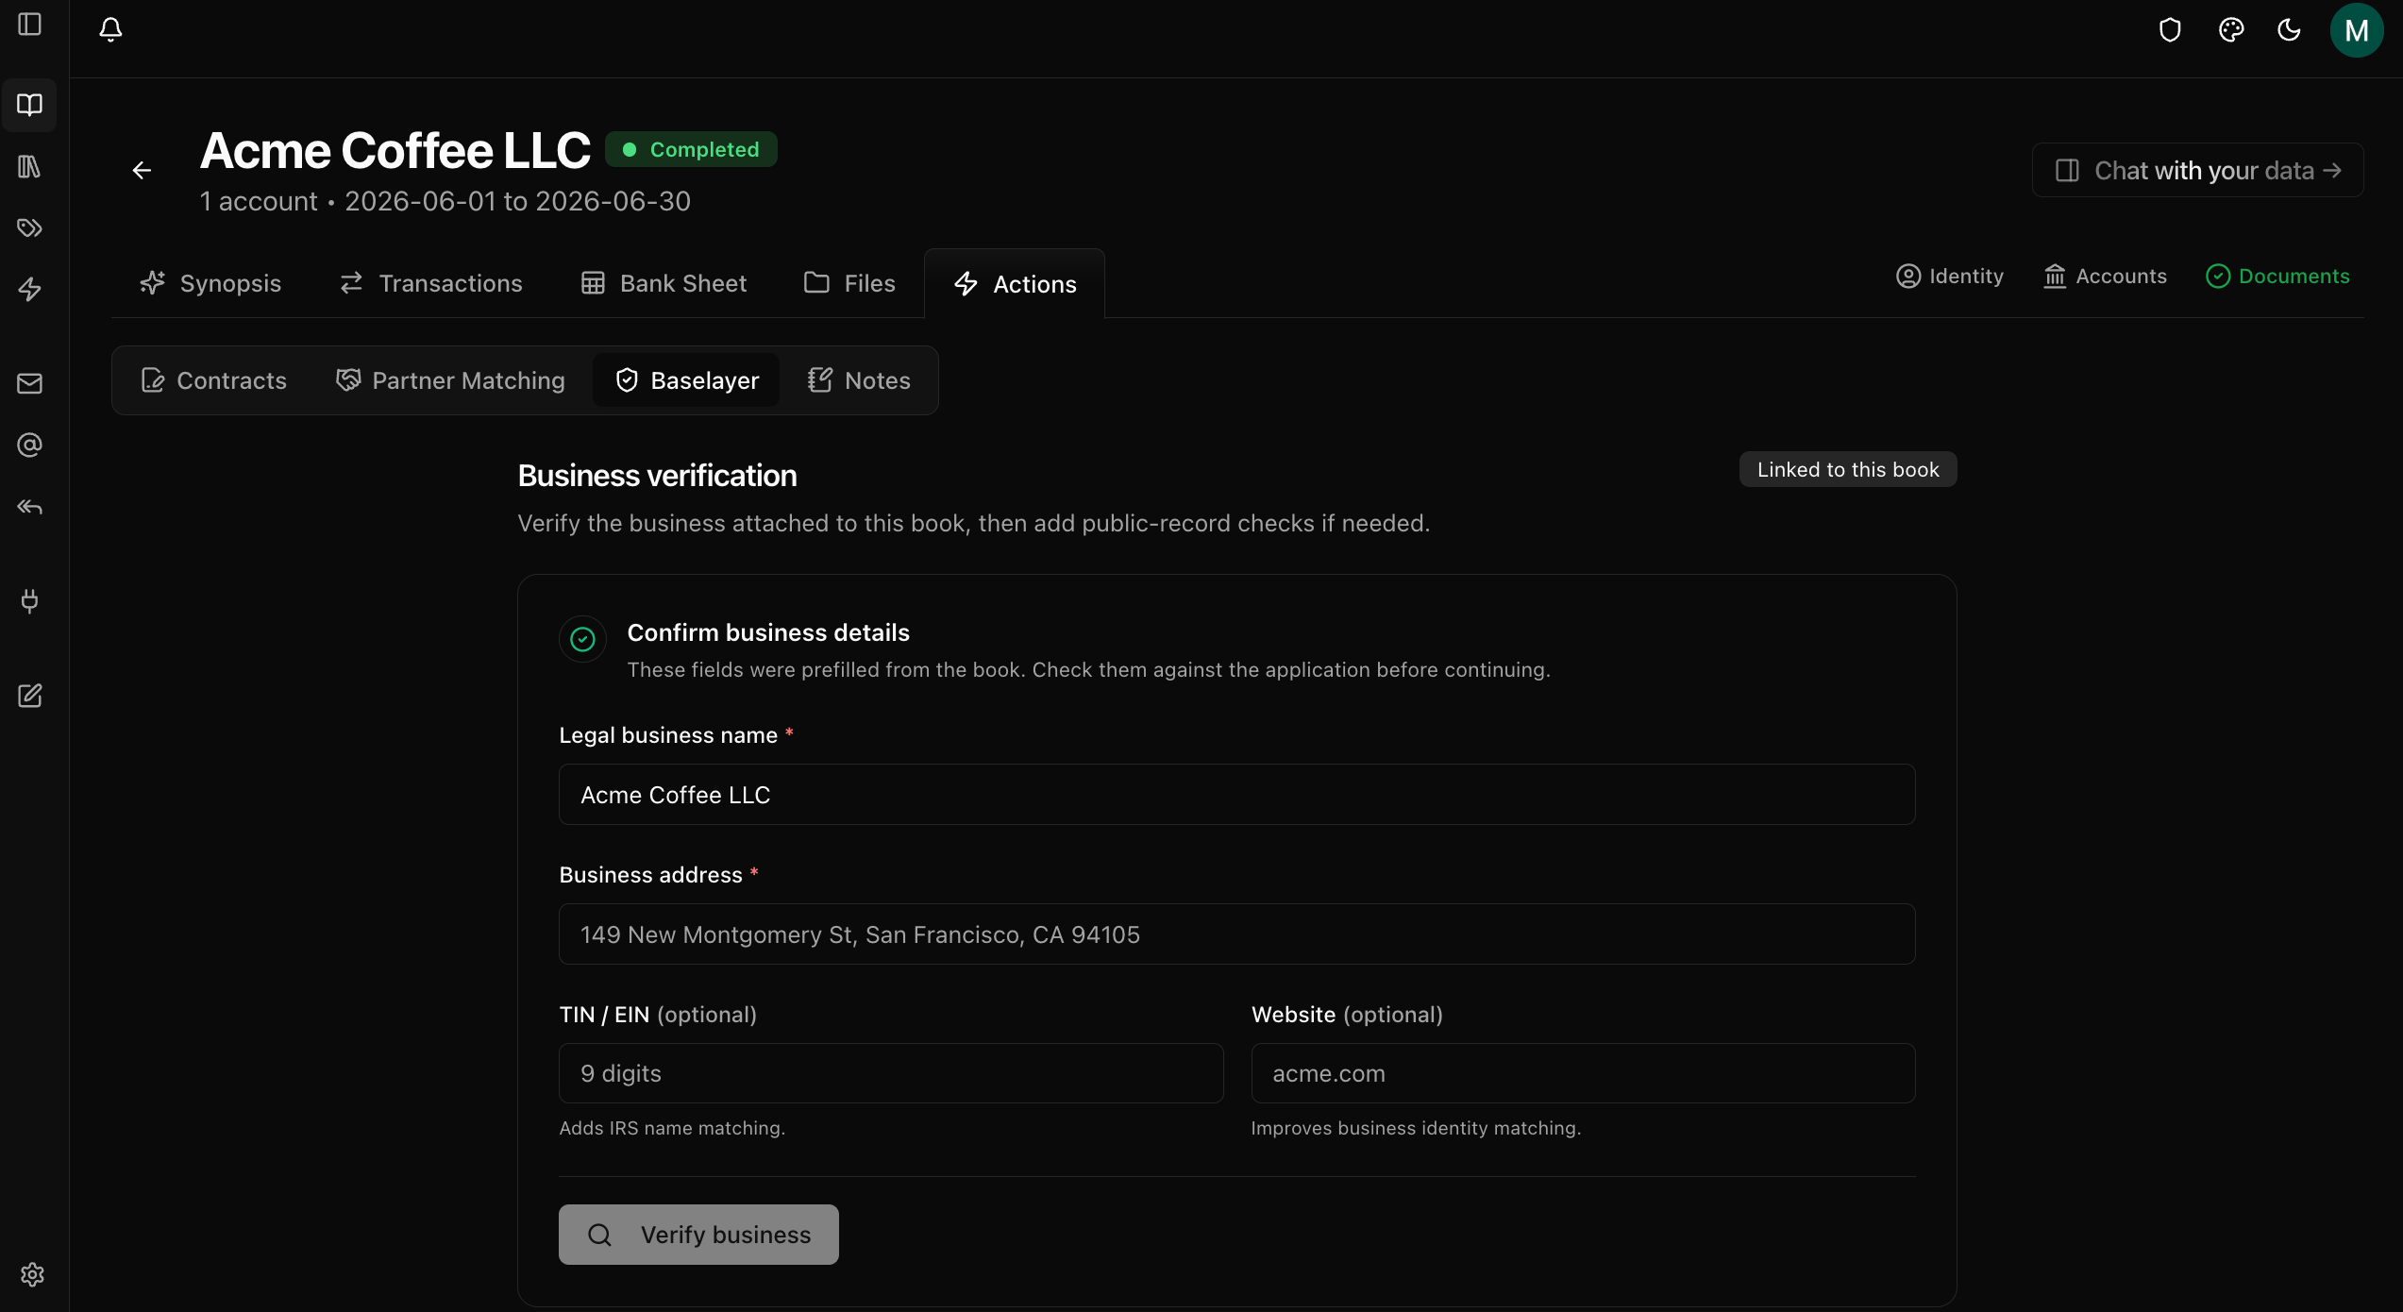Select the Contracts sub-tab

click(213, 380)
